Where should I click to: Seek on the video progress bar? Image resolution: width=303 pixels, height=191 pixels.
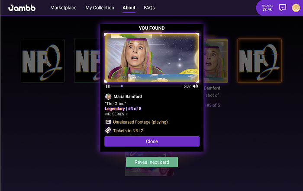click(x=146, y=86)
